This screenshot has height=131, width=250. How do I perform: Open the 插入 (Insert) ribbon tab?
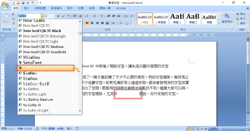pyautogui.click(x=27, y=8)
